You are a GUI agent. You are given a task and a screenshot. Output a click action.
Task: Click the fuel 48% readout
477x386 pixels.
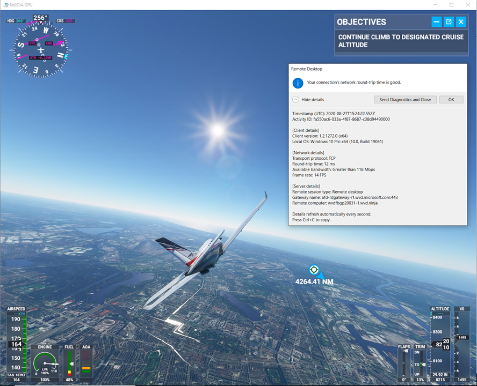coord(69,380)
